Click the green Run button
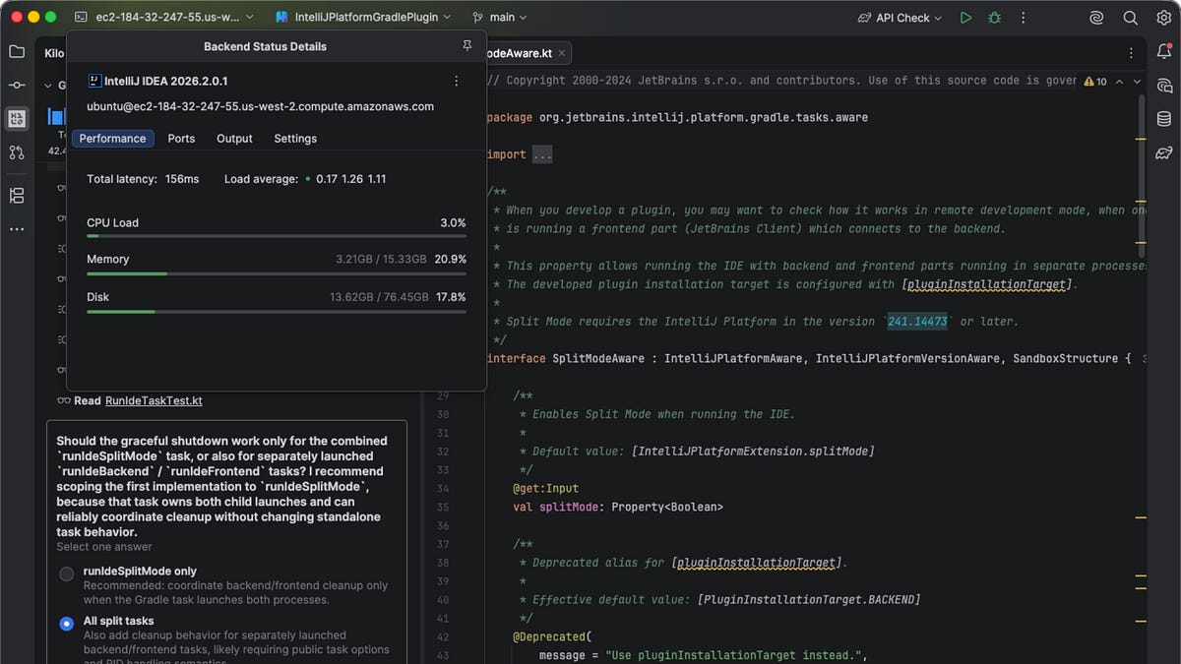Image resolution: width=1181 pixels, height=664 pixels. pos(965,18)
